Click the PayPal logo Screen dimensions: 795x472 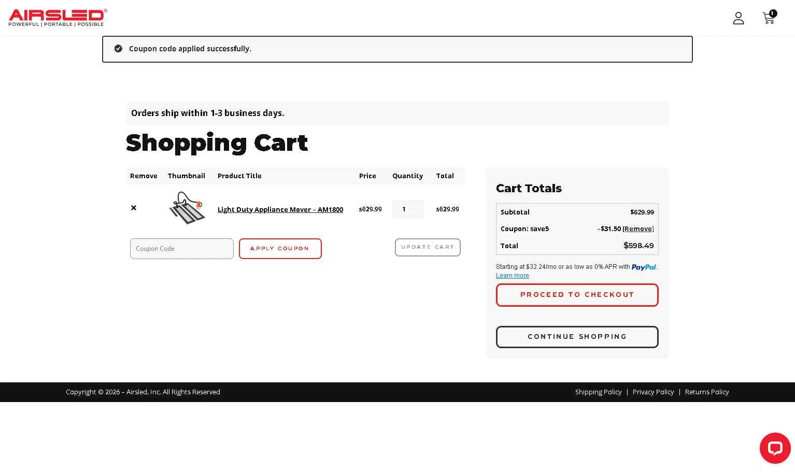coord(644,267)
